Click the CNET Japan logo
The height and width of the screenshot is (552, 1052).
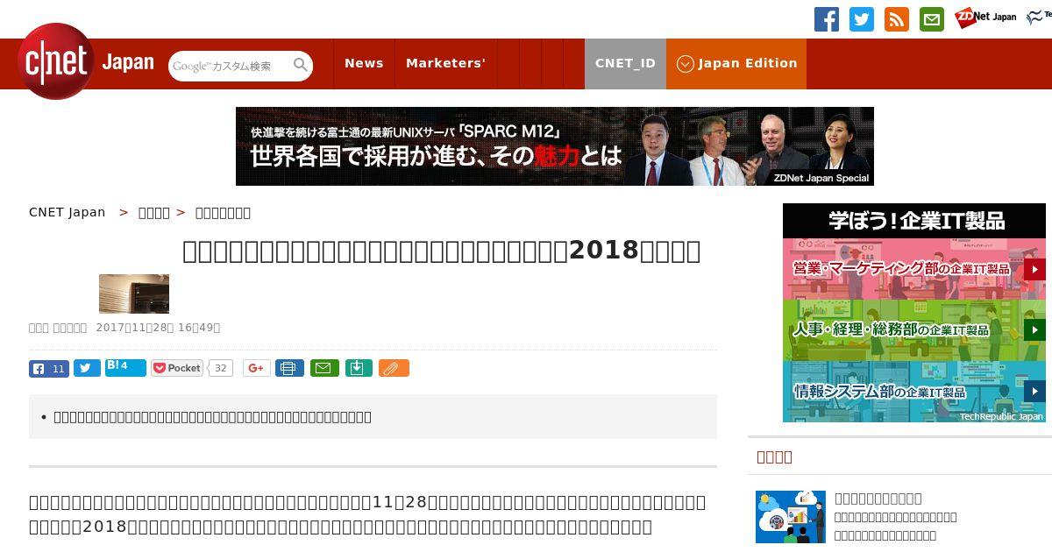pyautogui.click(x=86, y=61)
